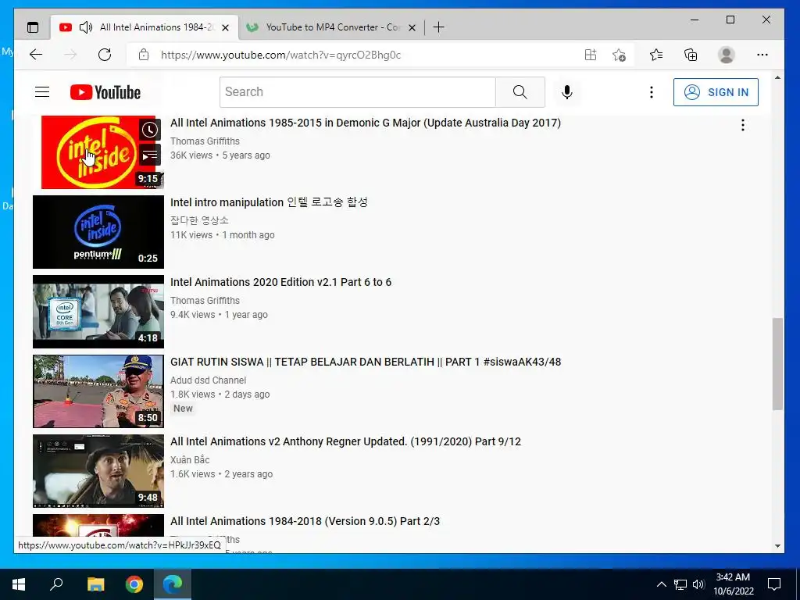Click Microsoft Edge taskbar icon
Screen dimensions: 800x600
click(173, 584)
